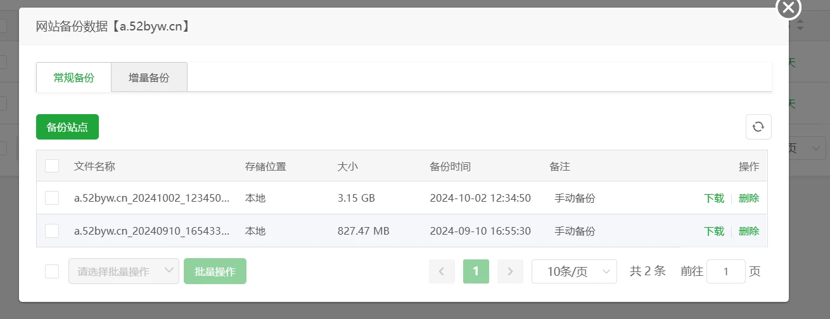The image size is (830, 319).
Task: Download the 3.15 GB backup
Action: [x=713, y=198]
